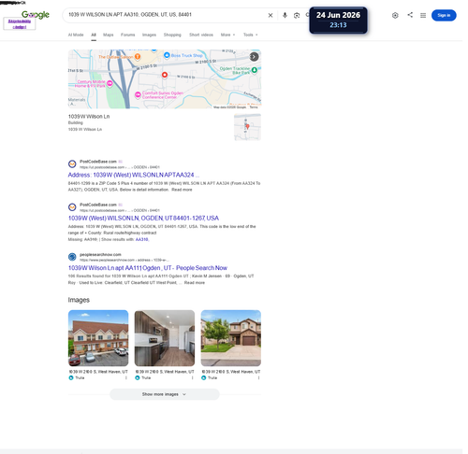
Task: Click second PostCodeBase site favicon
Action: (72, 207)
